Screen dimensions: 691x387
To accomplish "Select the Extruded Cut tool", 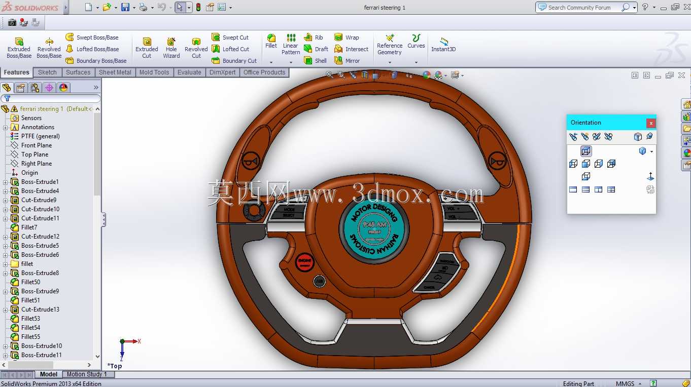I will [x=147, y=48].
